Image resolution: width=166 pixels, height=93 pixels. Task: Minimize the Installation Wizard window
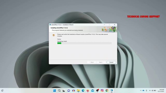(x=104, y=25)
